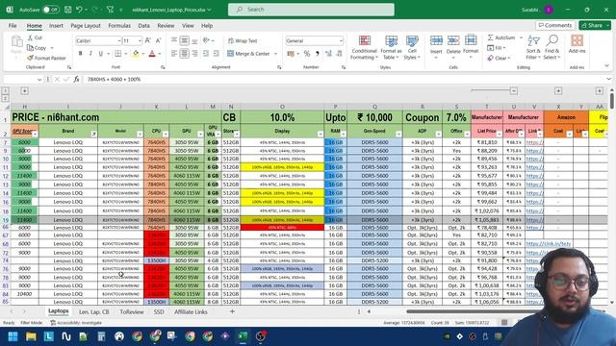Select the Format Painter
616x346 pixels.
coord(46,58)
